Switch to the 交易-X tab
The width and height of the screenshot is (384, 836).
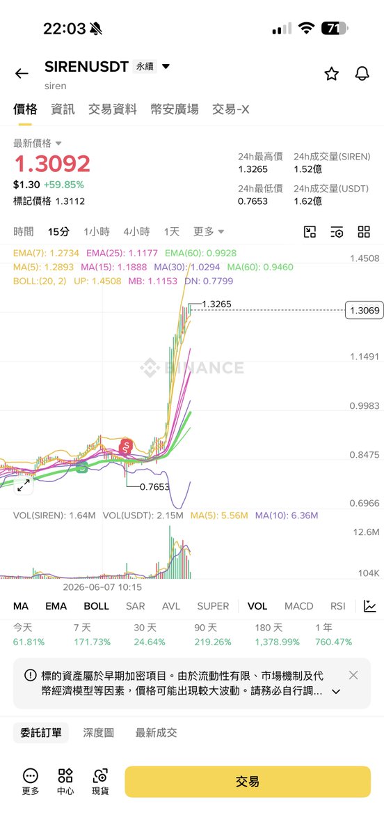(x=231, y=109)
